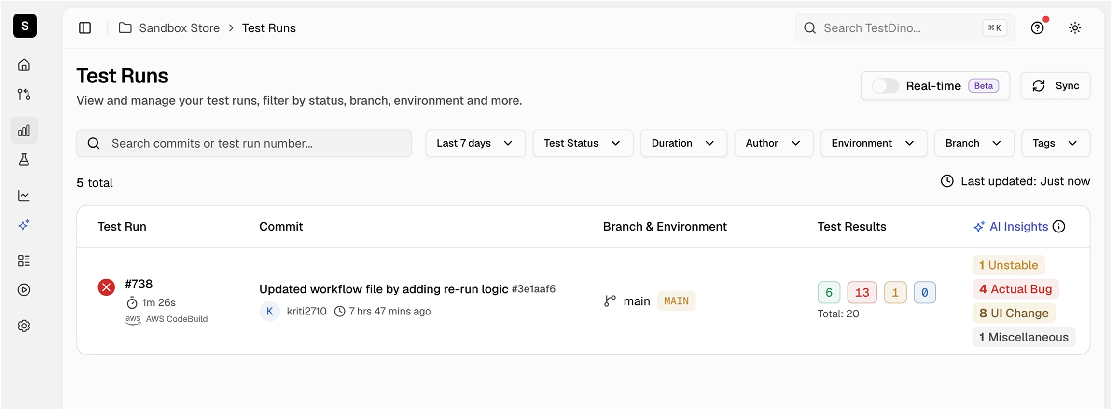This screenshot has width=1112, height=409.
Task: Open the Test Status filter dropdown
Action: [x=583, y=143]
